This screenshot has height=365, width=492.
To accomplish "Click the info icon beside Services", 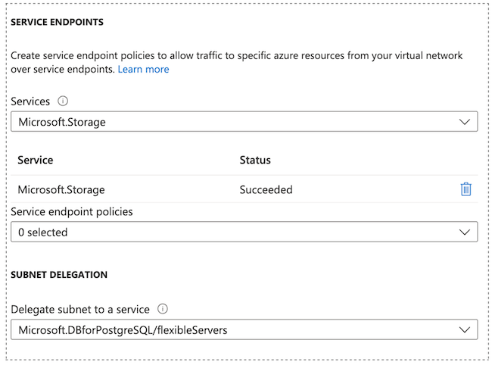I will tap(64, 101).
